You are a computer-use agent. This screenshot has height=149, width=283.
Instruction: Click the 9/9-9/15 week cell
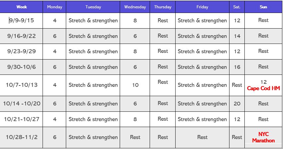(22, 21)
